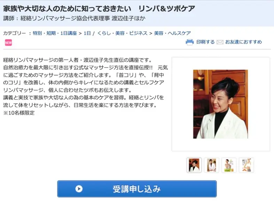The width and height of the screenshot is (274, 204).
Task: Click the envelope mail icon
Action: click(x=220, y=42)
